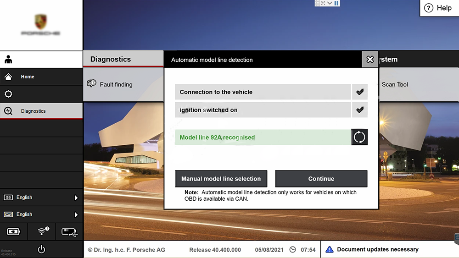
Task: Click the keyboard layout icon
Action: coord(8,214)
